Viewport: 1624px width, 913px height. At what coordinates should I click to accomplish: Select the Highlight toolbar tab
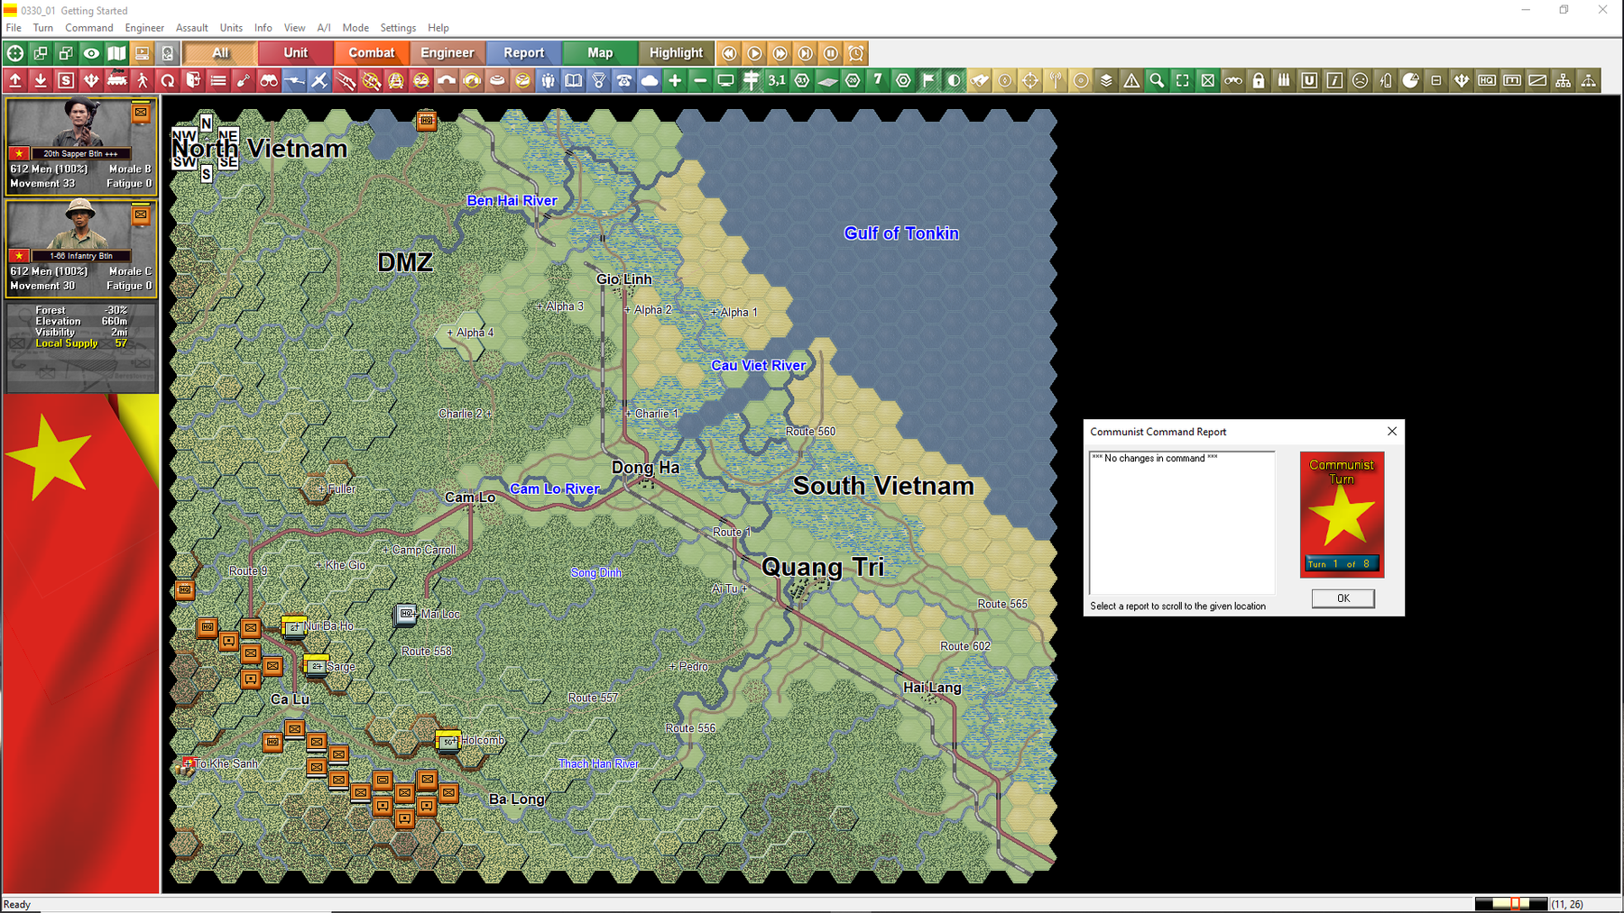(x=676, y=53)
